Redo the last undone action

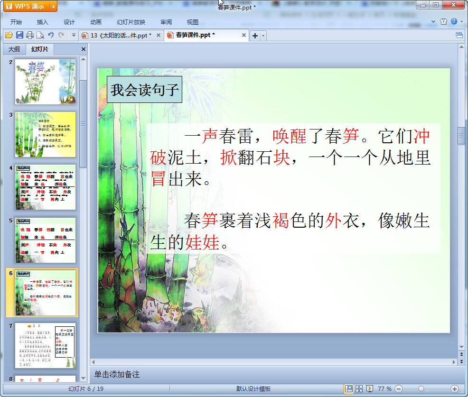(61, 35)
